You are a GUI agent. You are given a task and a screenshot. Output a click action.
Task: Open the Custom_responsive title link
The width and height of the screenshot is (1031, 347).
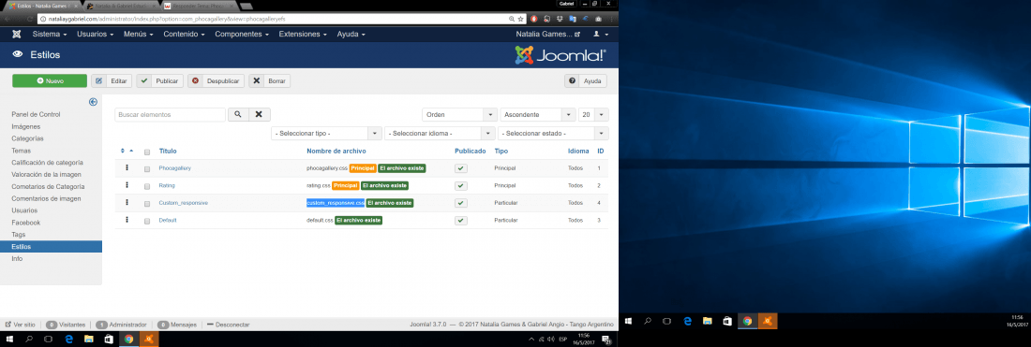tap(184, 203)
